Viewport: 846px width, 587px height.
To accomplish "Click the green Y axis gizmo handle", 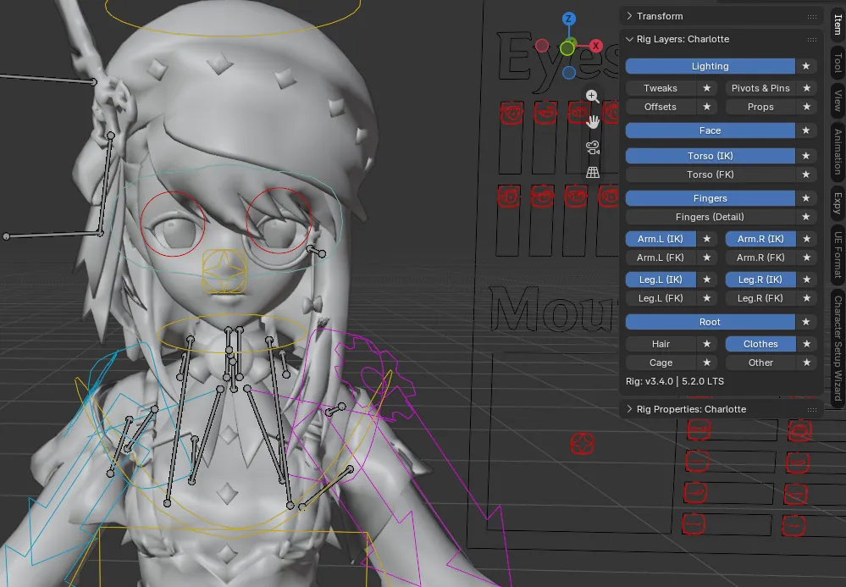I will [567, 48].
